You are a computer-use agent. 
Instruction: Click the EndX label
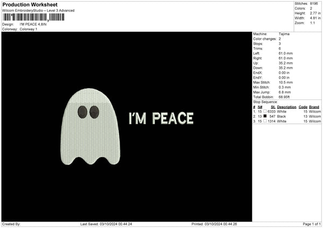click(258, 73)
